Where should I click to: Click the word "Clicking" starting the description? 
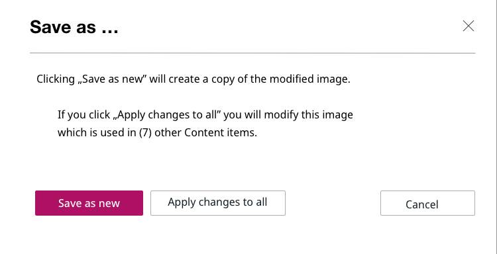tap(56, 79)
